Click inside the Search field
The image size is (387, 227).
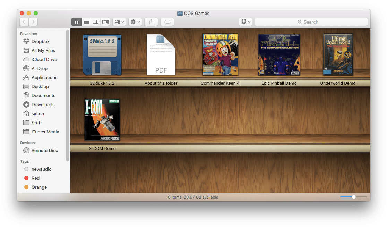click(311, 22)
